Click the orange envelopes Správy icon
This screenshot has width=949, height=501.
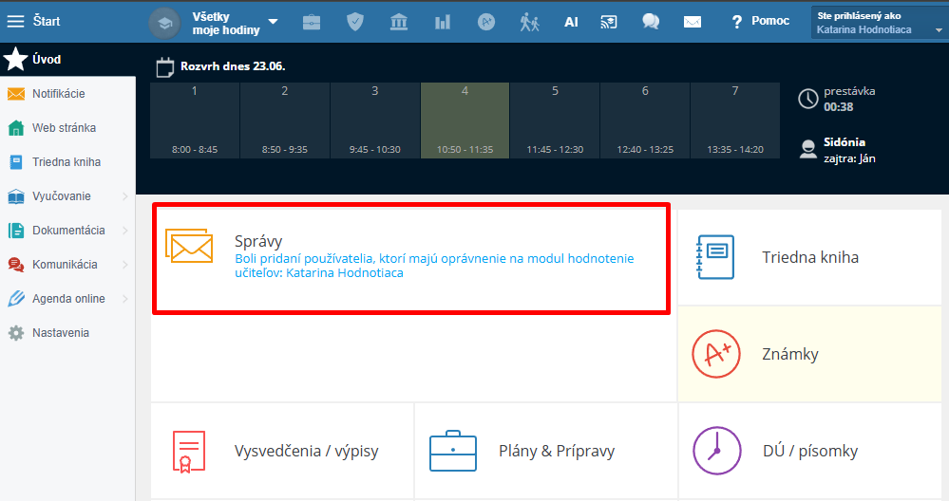(189, 246)
